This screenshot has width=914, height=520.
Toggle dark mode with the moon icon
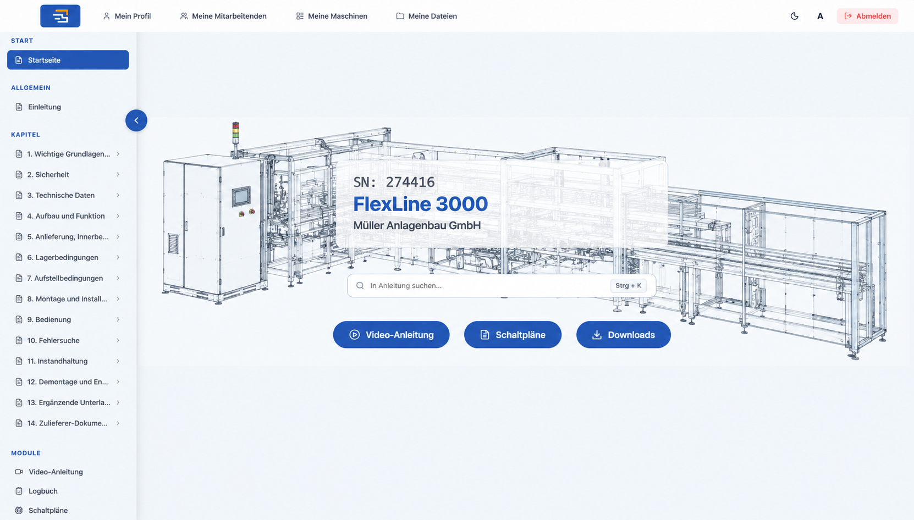pyautogui.click(x=794, y=16)
